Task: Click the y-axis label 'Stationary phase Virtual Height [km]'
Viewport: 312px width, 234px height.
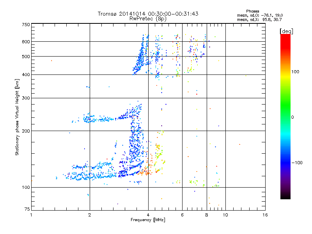Action: 17,117
